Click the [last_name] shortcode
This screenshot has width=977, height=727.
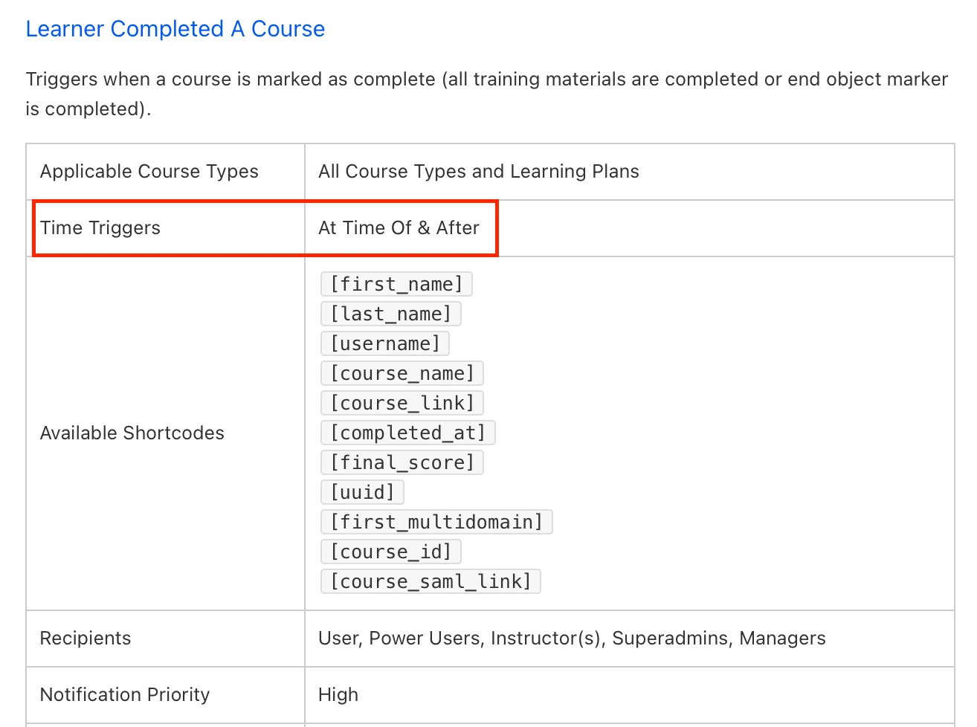[390, 314]
